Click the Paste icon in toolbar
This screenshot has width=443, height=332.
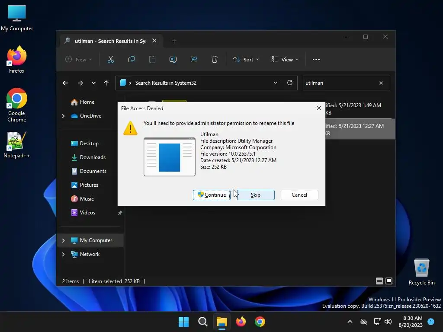[152, 59]
